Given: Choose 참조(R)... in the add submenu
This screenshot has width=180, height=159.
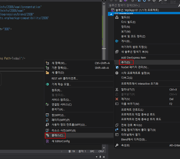Looking at the screenshot, I should click(57, 90).
